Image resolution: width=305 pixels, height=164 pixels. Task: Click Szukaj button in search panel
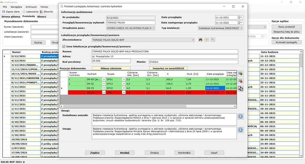[38, 42]
